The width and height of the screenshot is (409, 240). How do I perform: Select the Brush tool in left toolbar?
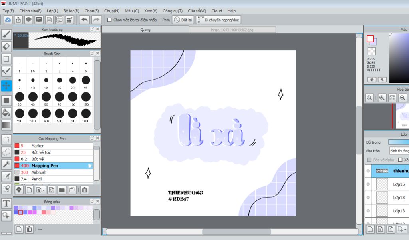(x=6, y=34)
